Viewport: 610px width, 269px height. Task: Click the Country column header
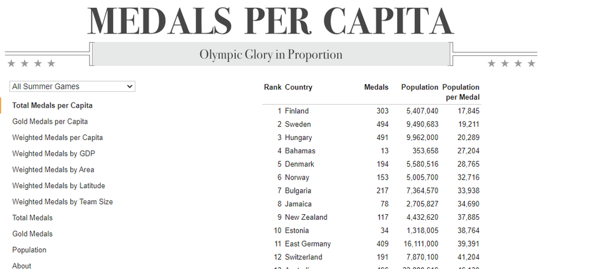click(x=298, y=88)
